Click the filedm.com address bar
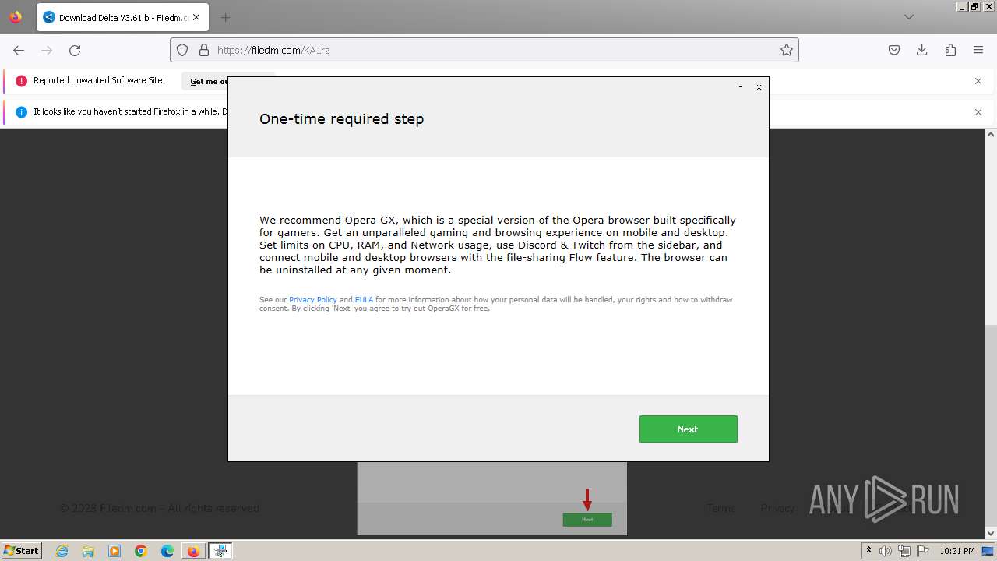Screen dimensions: 997x561 click(x=484, y=50)
